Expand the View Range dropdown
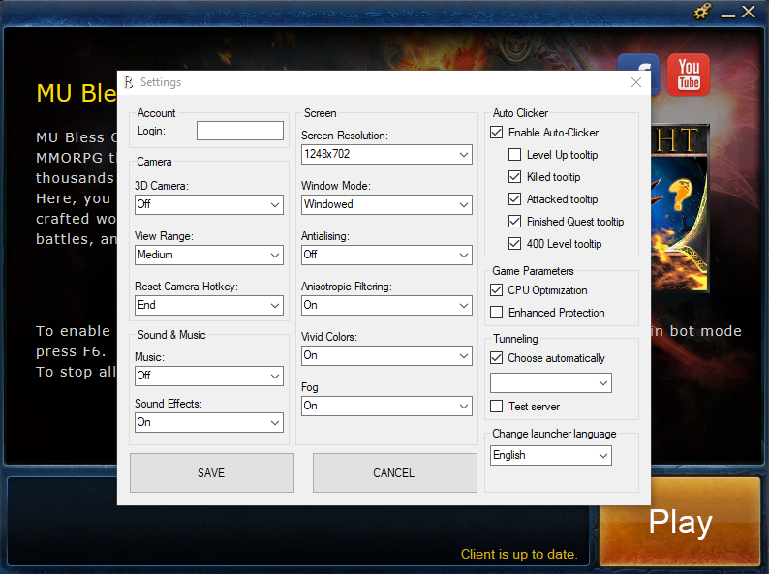The height and width of the screenshot is (574, 769). 209,255
